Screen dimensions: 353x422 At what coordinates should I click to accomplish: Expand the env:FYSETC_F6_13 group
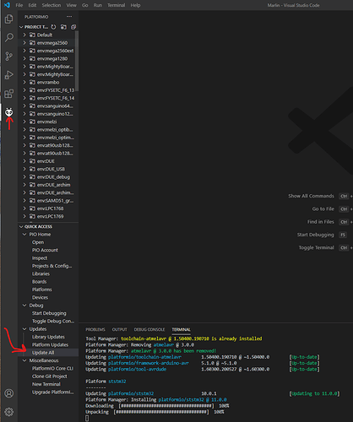pyautogui.click(x=24, y=90)
